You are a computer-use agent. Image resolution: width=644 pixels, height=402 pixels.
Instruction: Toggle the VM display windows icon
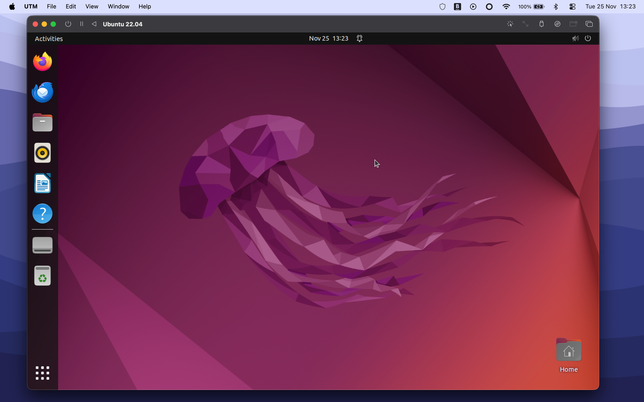coord(589,24)
